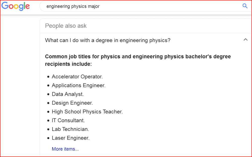Click the People also ask header
Screen dimensions: 252x157
pos(66,26)
